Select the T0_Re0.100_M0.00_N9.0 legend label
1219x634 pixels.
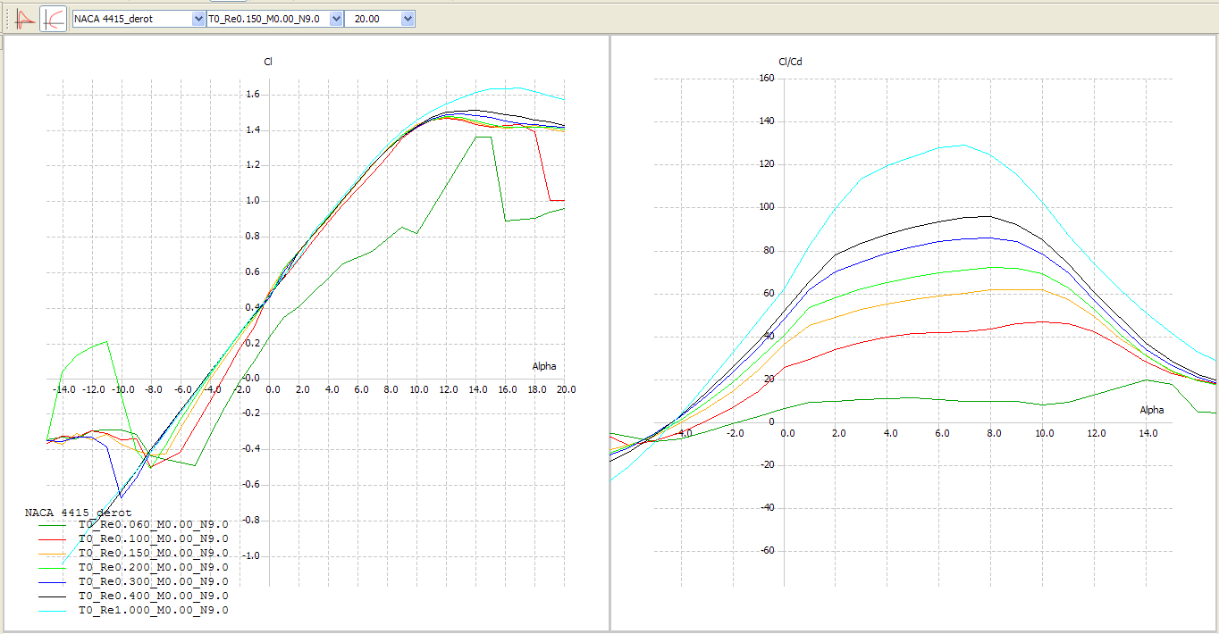pyautogui.click(x=153, y=539)
